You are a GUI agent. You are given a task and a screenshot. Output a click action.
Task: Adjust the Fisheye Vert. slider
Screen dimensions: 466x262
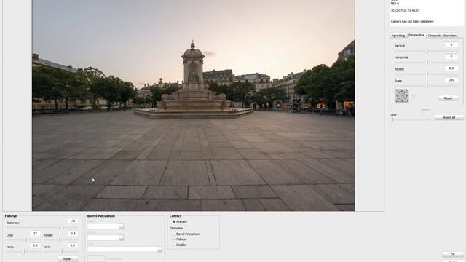coord(61,251)
